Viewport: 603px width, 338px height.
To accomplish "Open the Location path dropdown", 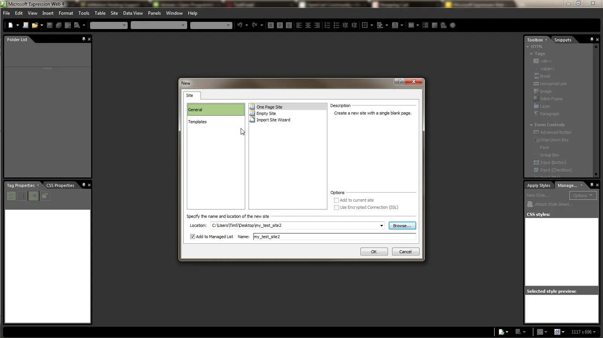I will point(381,226).
